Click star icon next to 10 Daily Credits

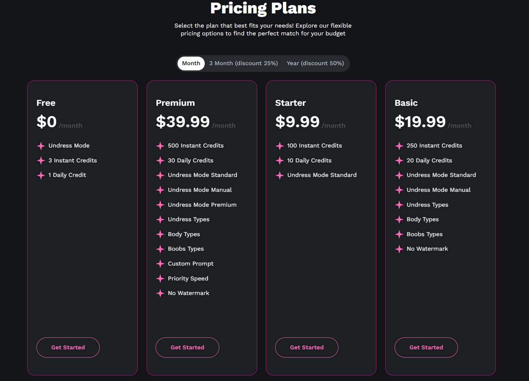tap(280, 161)
